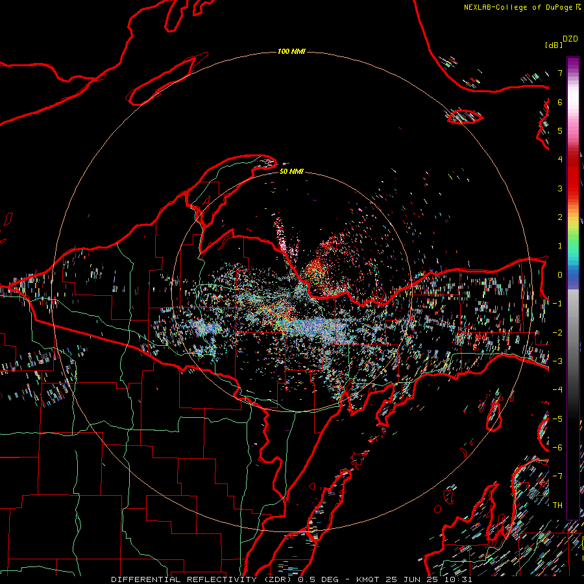The width and height of the screenshot is (584, 584).
Task: Click scale value 4 on legend
Action: (560, 160)
